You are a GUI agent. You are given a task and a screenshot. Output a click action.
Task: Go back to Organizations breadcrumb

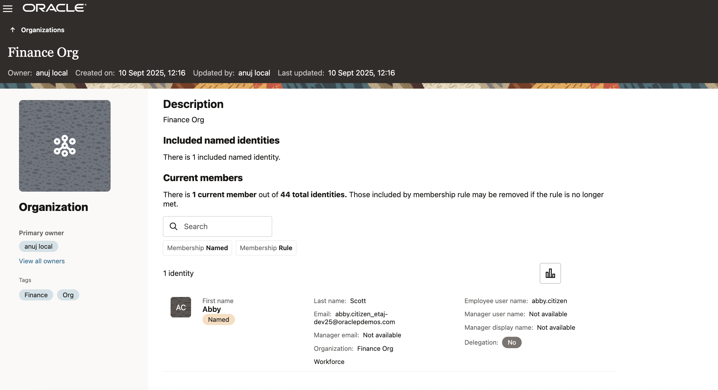43,30
